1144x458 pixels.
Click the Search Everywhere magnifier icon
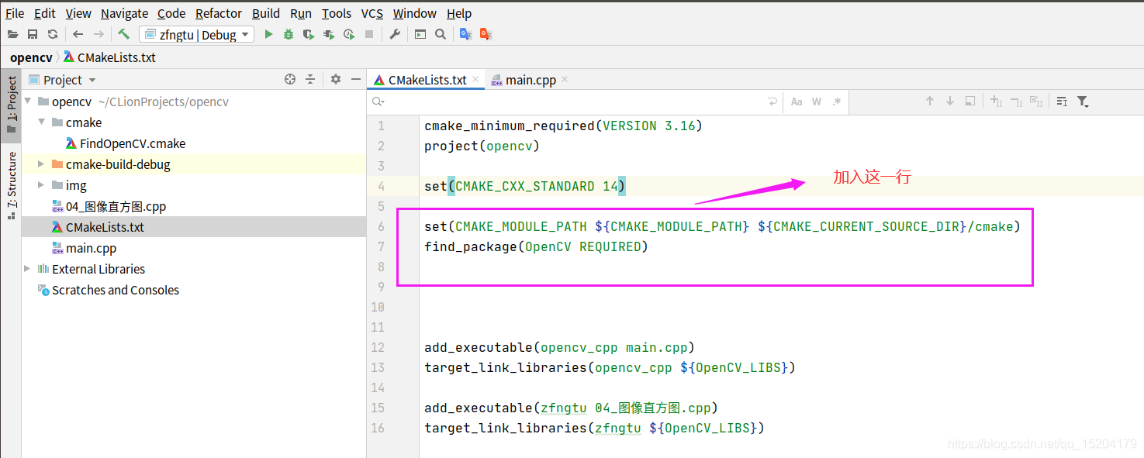(441, 34)
